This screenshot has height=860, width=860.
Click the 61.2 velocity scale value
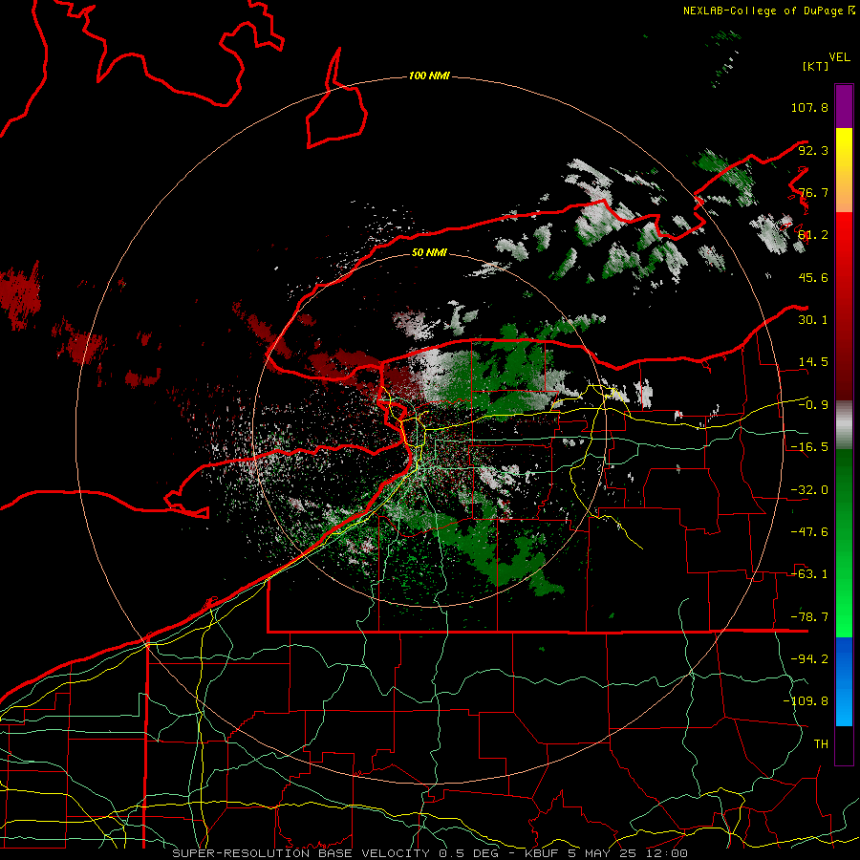point(813,235)
